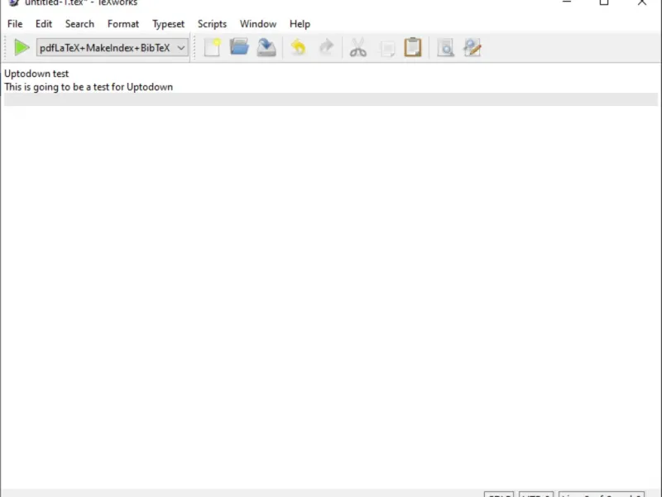Screen dimensions: 662x497
Task: Open the Typeset menu
Action: (x=168, y=24)
